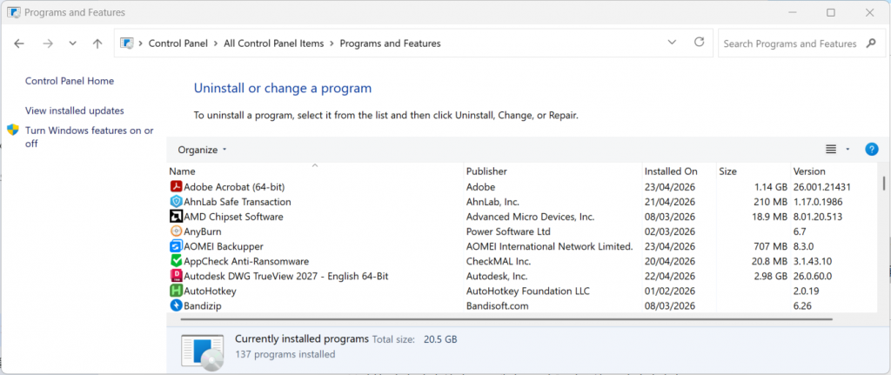The image size is (891, 375).
Task: Click Programs and Features breadcrumb
Action: point(390,44)
